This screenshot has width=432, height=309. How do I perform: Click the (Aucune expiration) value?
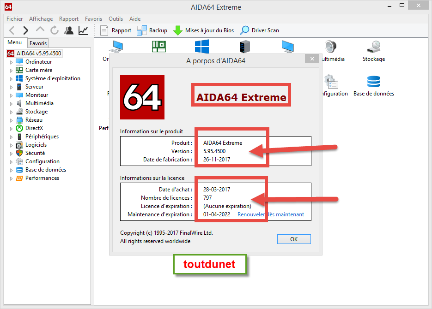pyautogui.click(x=227, y=206)
